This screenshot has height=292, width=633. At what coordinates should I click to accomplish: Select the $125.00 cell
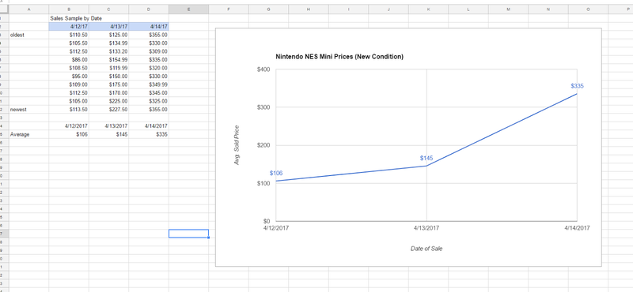[108, 35]
